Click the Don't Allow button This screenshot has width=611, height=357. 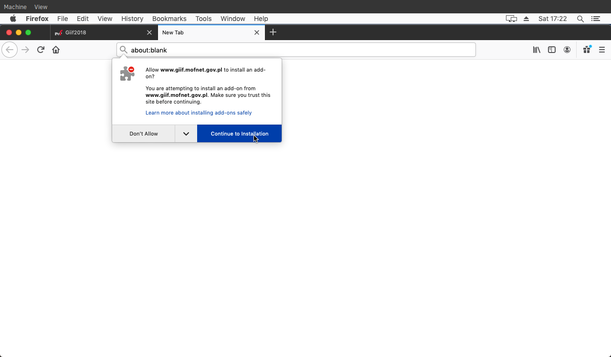[143, 134]
